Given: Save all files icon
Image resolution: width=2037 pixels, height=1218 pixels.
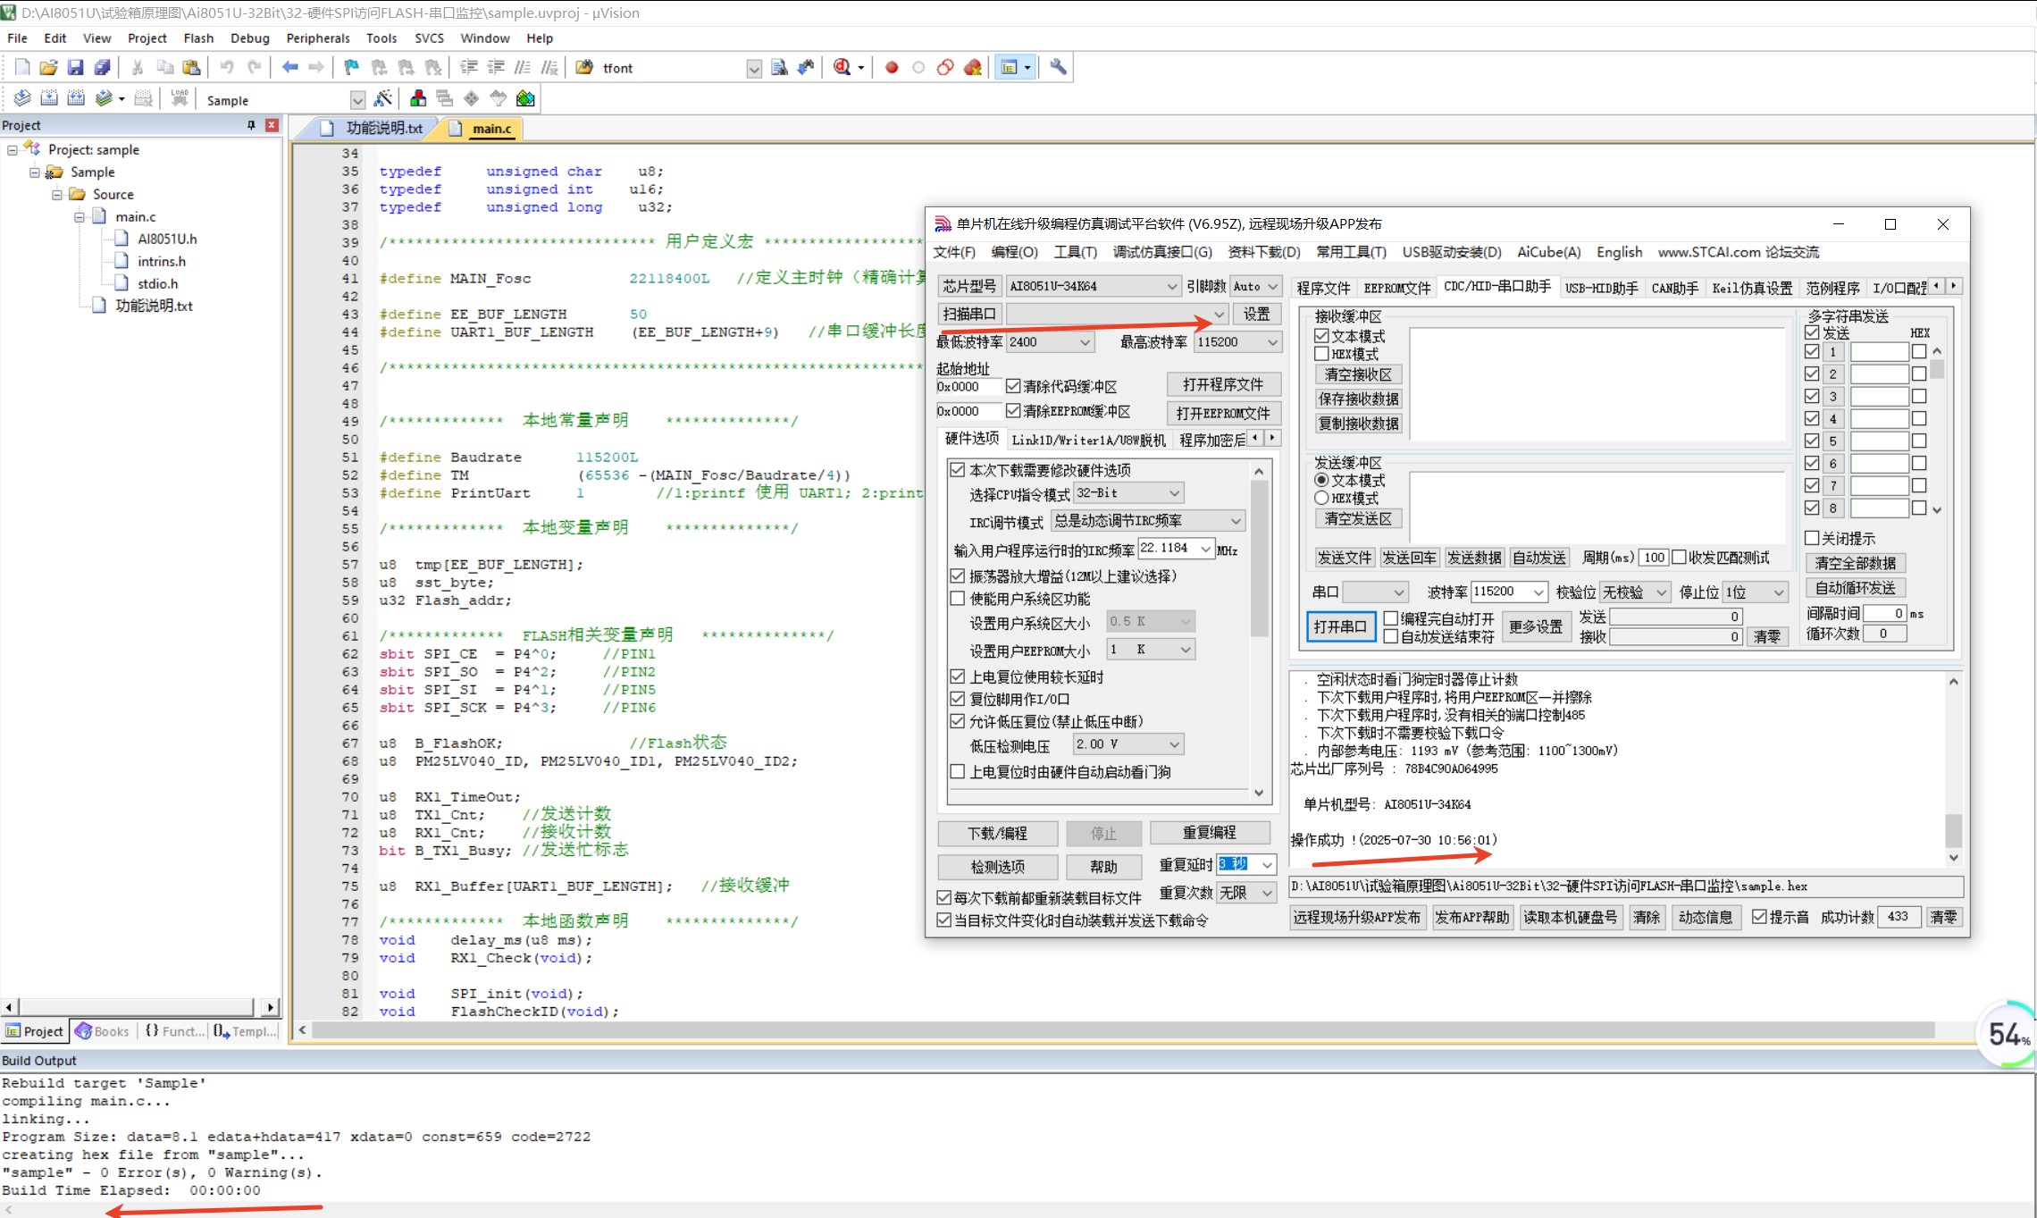Looking at the screenshot, I should (x=103, y=67).
